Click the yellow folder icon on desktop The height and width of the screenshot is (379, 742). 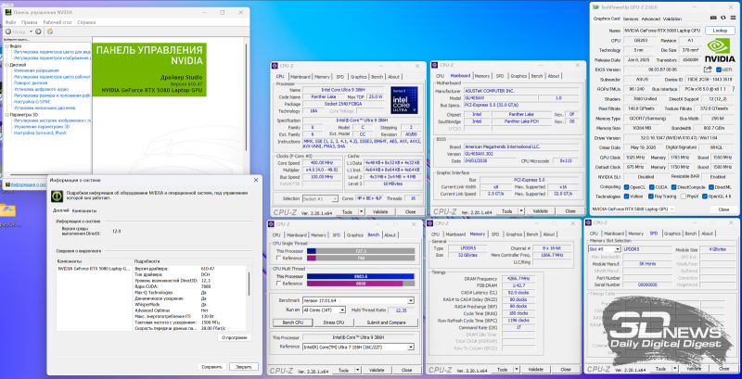point(7,209)
